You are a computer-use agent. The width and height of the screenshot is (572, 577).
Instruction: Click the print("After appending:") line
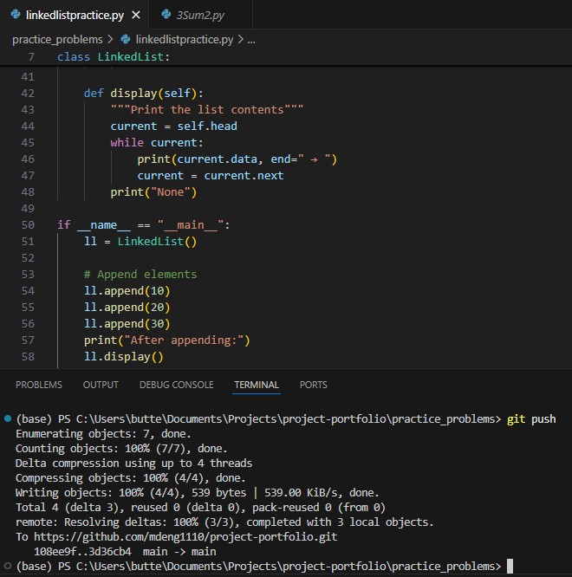click(x=166, y=340)
